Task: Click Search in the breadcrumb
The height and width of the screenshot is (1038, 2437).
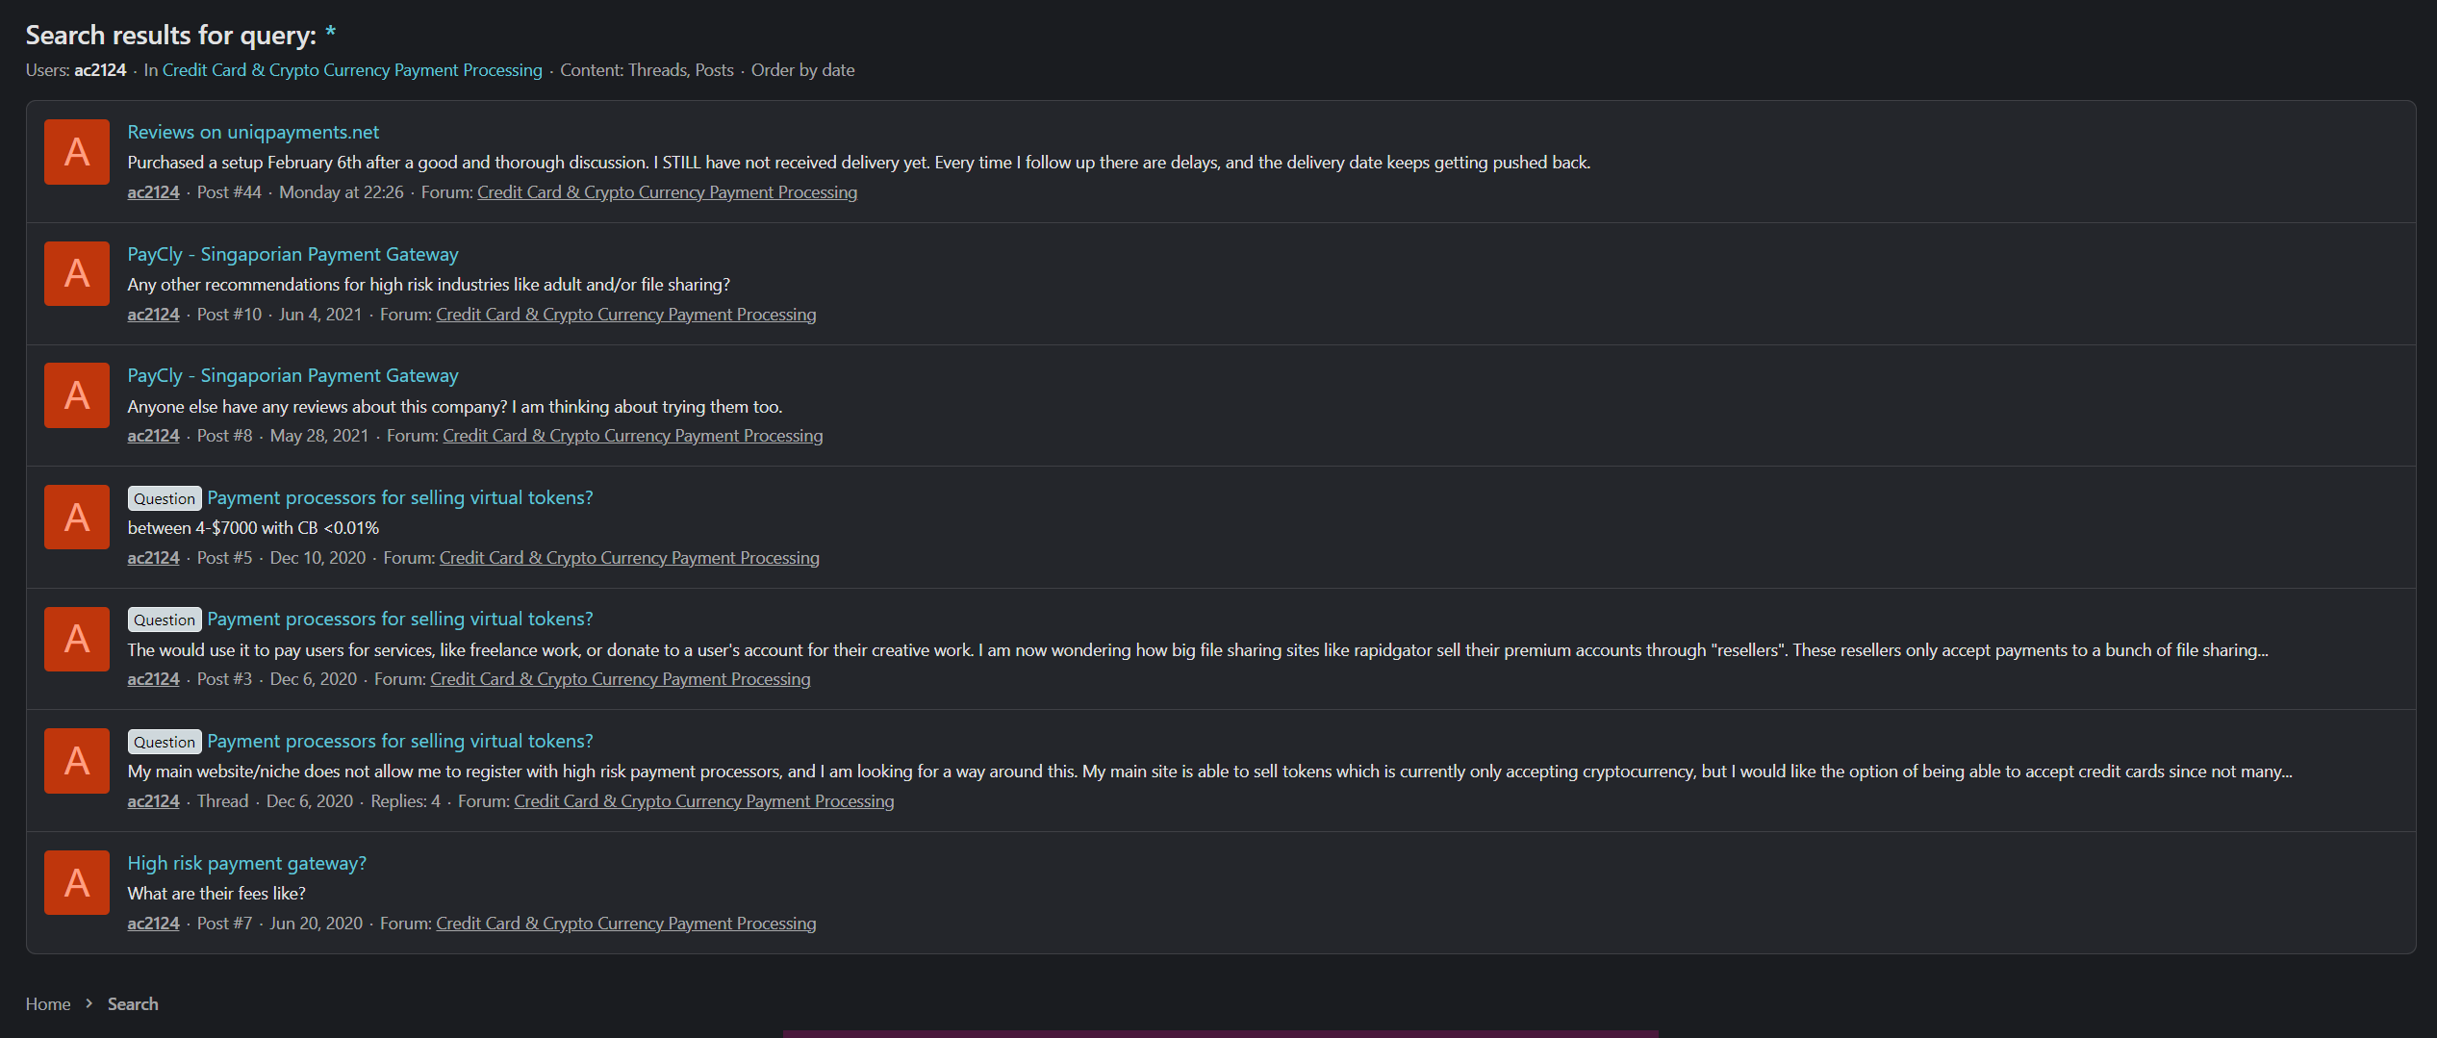Action: click(133, 1003)
